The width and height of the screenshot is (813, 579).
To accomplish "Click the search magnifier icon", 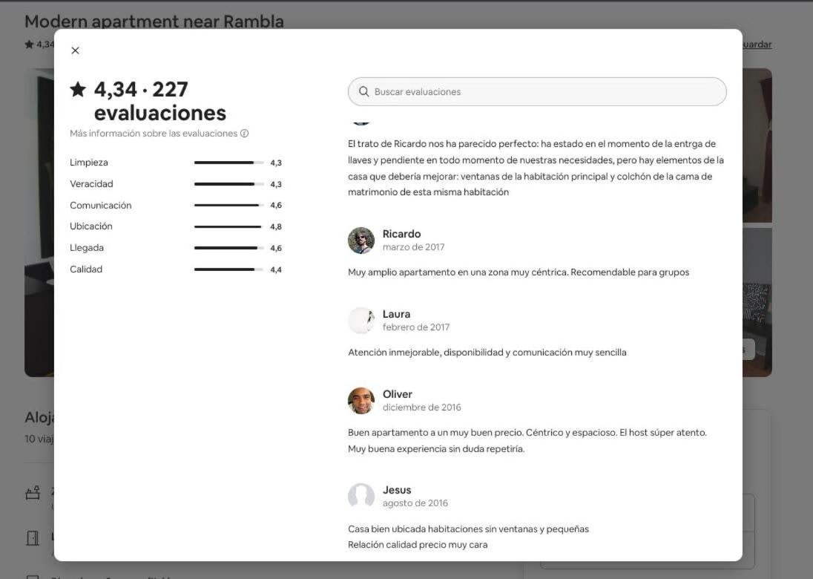I will [364, 92].
